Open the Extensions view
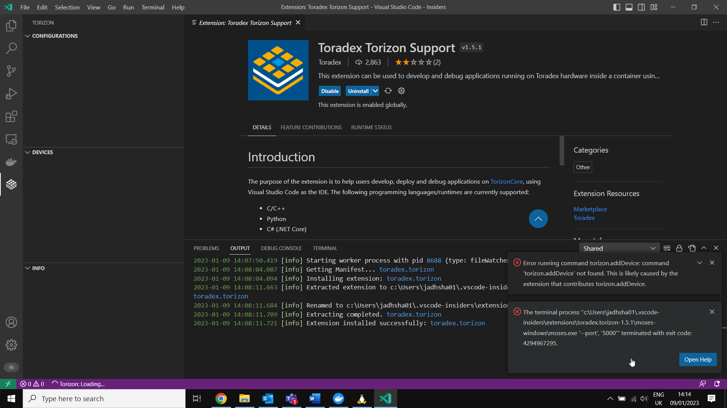 tap(11, 116)
